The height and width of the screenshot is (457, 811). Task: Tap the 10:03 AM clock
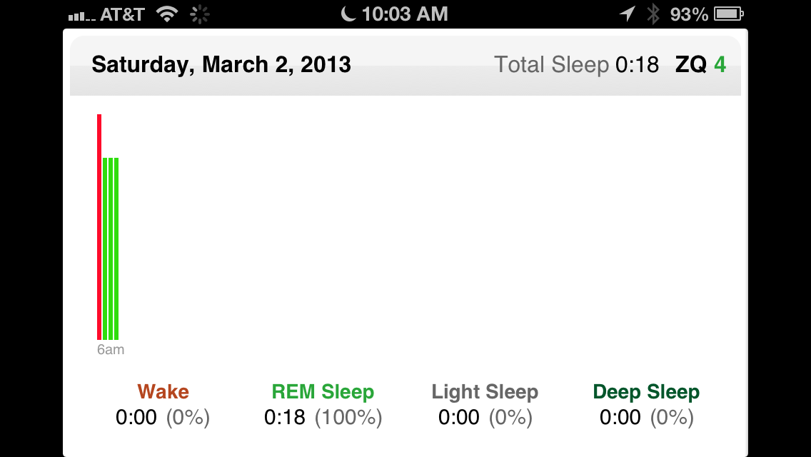[405, 14]
